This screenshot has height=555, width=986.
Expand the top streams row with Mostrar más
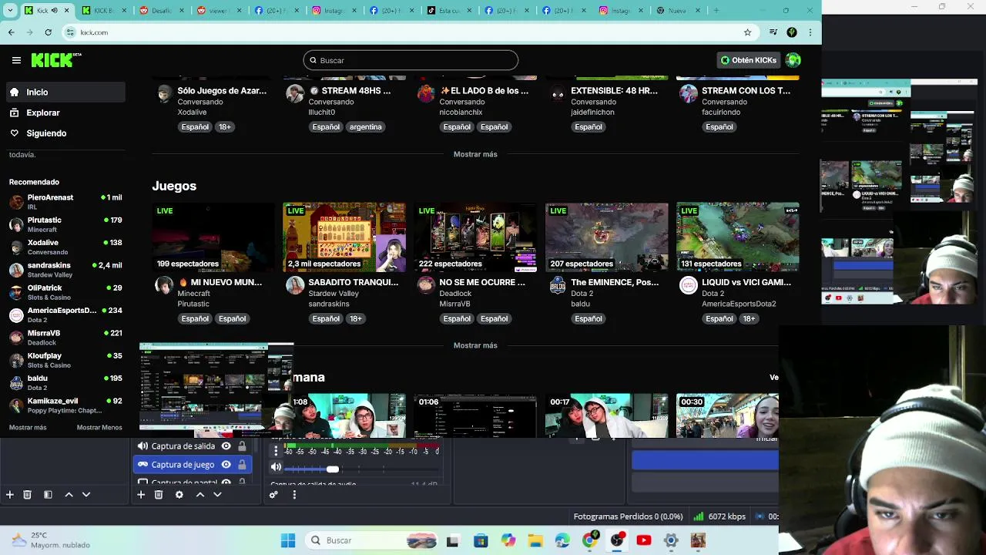click(x=475, y=154)
